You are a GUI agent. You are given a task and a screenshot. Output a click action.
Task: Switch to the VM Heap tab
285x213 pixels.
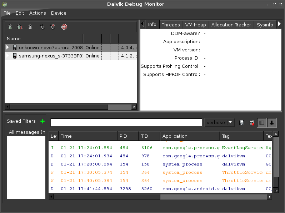[x=196, y=25]
